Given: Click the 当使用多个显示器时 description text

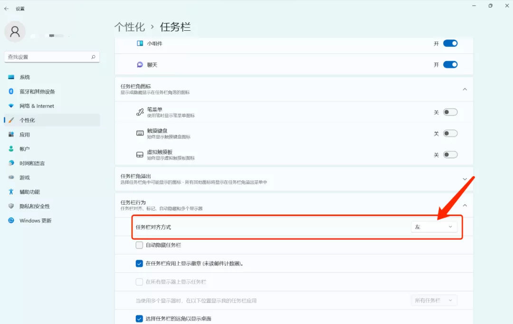Looking at the screenshot, I should (x=196, y=300).
